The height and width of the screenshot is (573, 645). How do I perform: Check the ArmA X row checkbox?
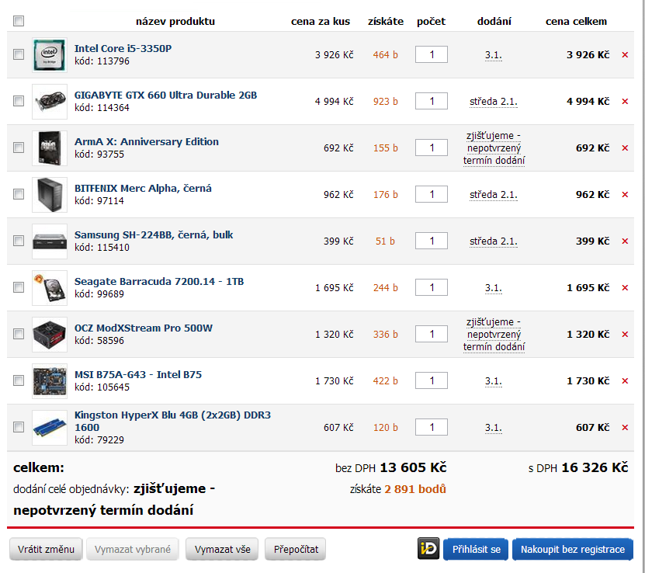tap(19, 148)
